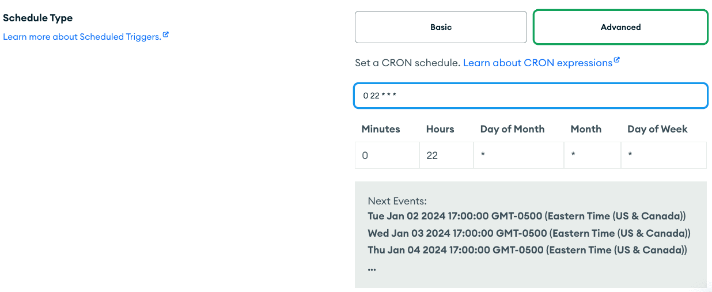Click external-link icon beside CRON expressions link
Screen dimensions: 712x292
coord(616,60)
